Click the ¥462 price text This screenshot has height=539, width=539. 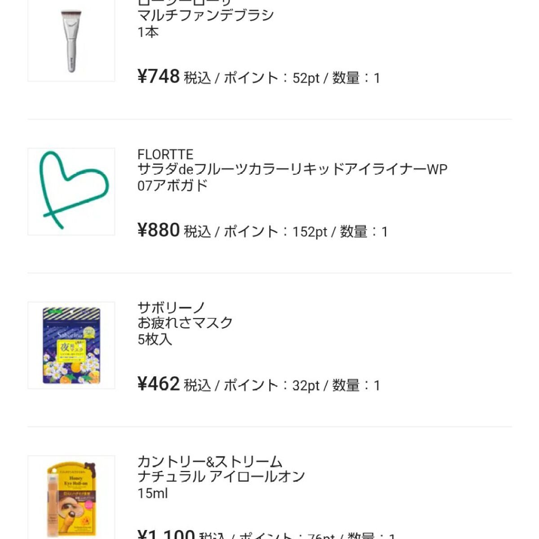tap(159, 384)
